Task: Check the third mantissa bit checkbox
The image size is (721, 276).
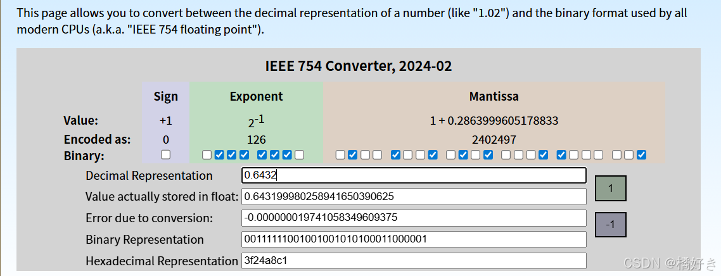Action: click(365, 154)
